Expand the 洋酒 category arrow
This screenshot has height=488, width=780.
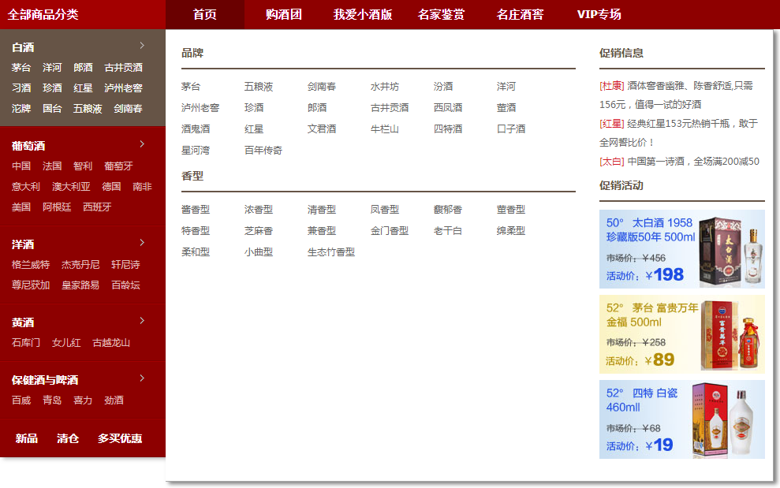tap(142, 243)
